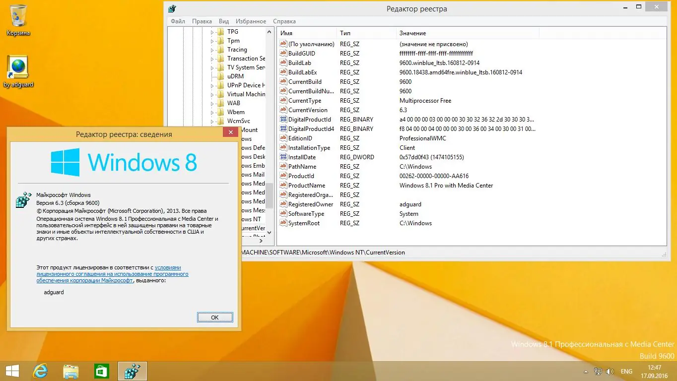Open File Explorer from the taskbar

(70, 371)
